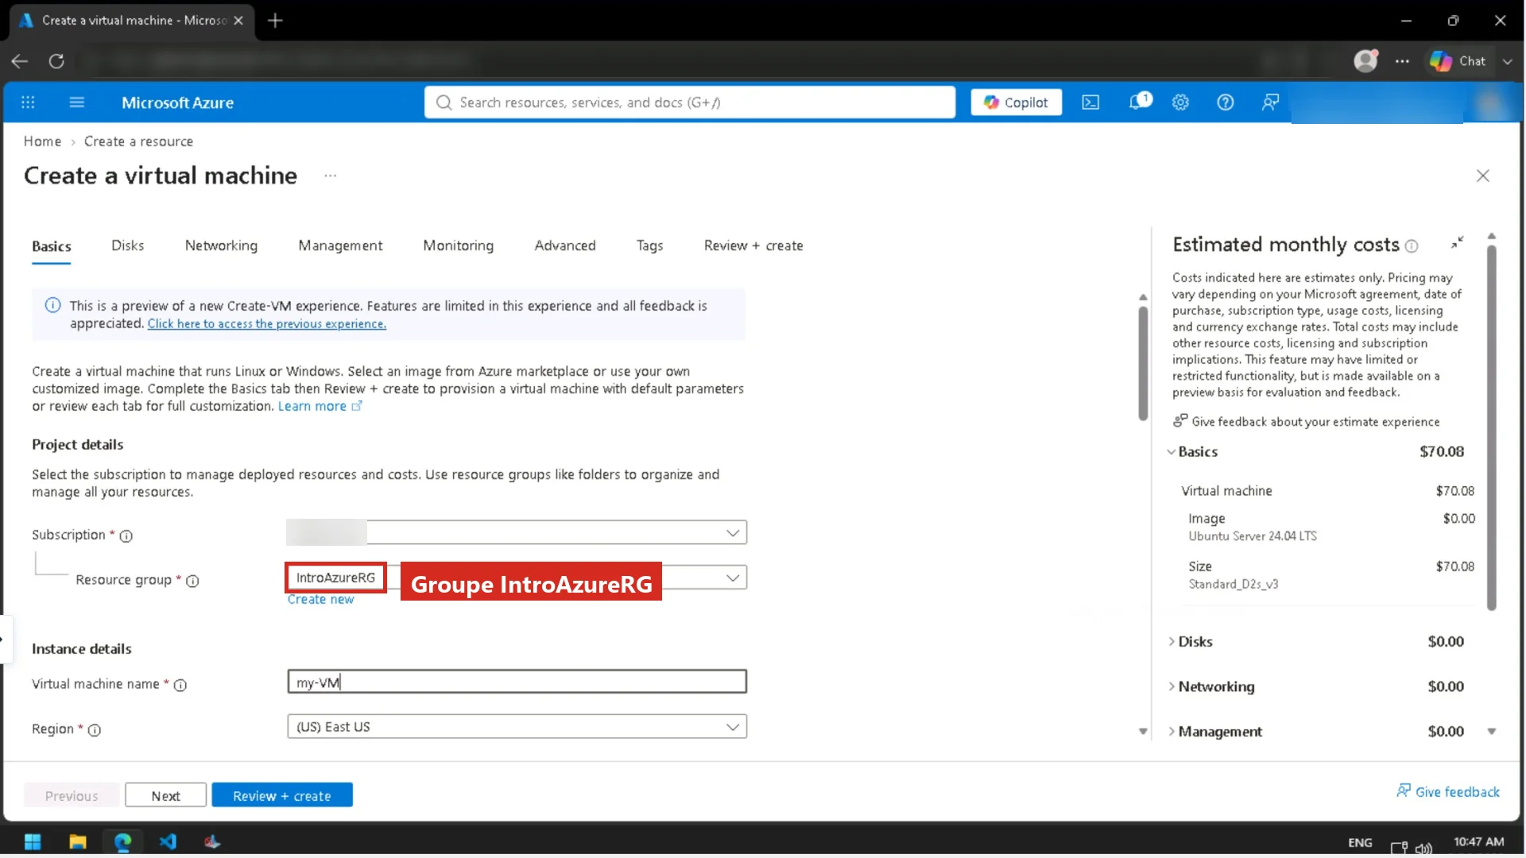Reload the page with the refresh icon
This screenshot has height=858, width=1526.
(x=56, y=61)
